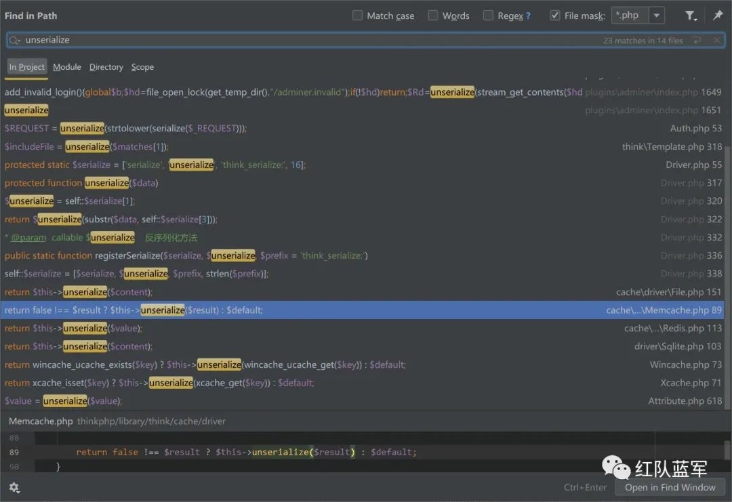Enable the Match case checkbox
This screenshot has height=502, width=732.
pos(357,16)
